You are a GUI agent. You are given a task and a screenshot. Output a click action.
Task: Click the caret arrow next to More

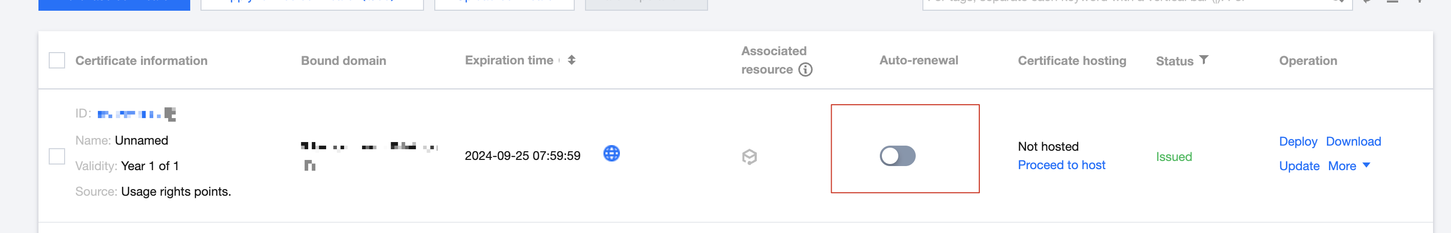coord(1366,165)
